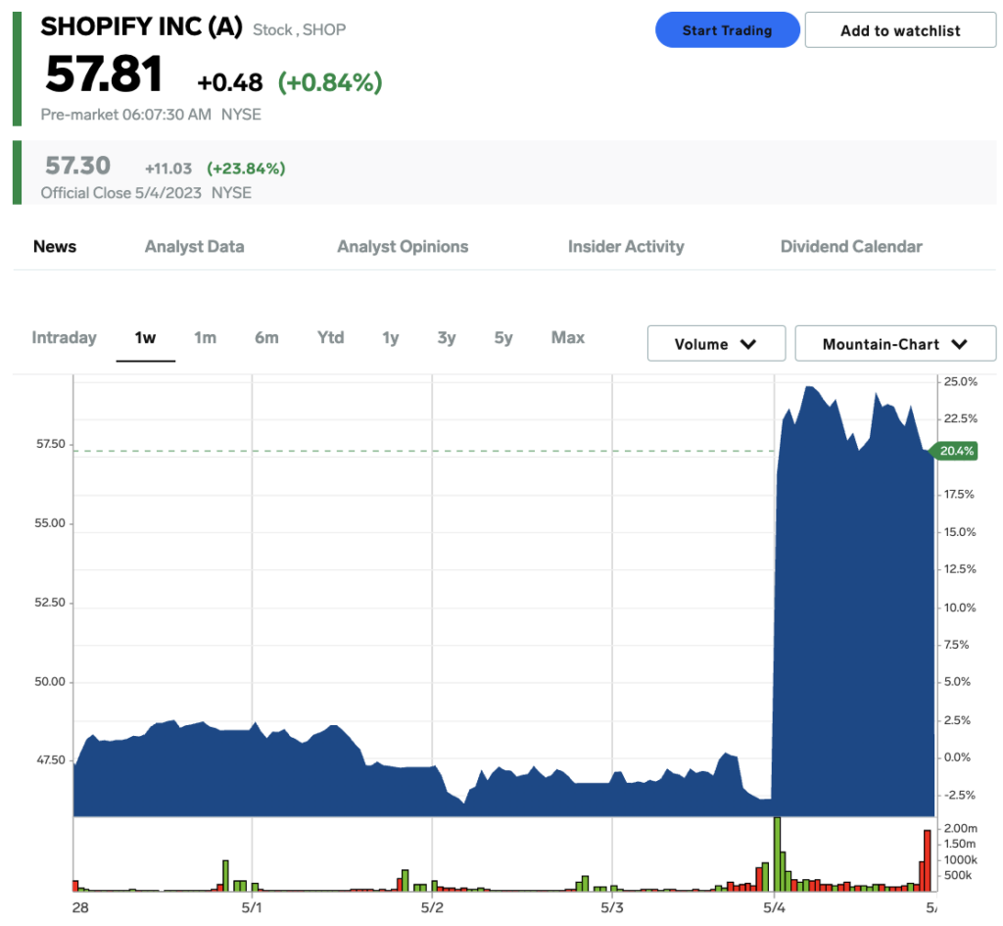Viewport: 1003px width, 926px height.
Task: Select the Intraday chart range
Action: coord(64,337)
